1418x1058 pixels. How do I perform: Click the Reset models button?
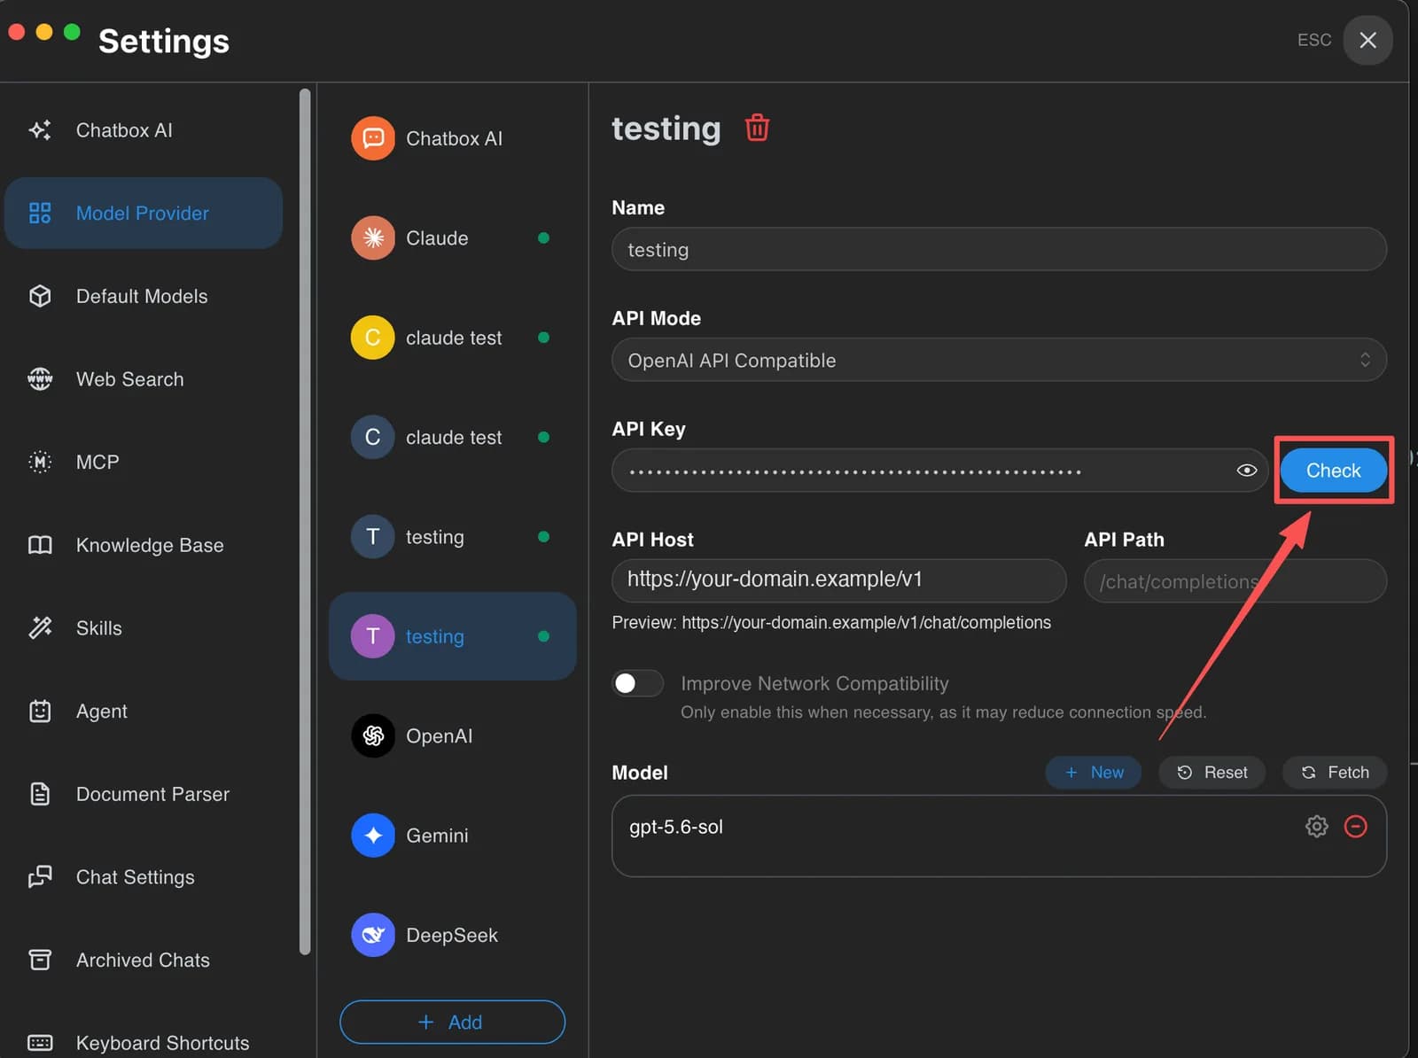click(x=1212, y=773)
